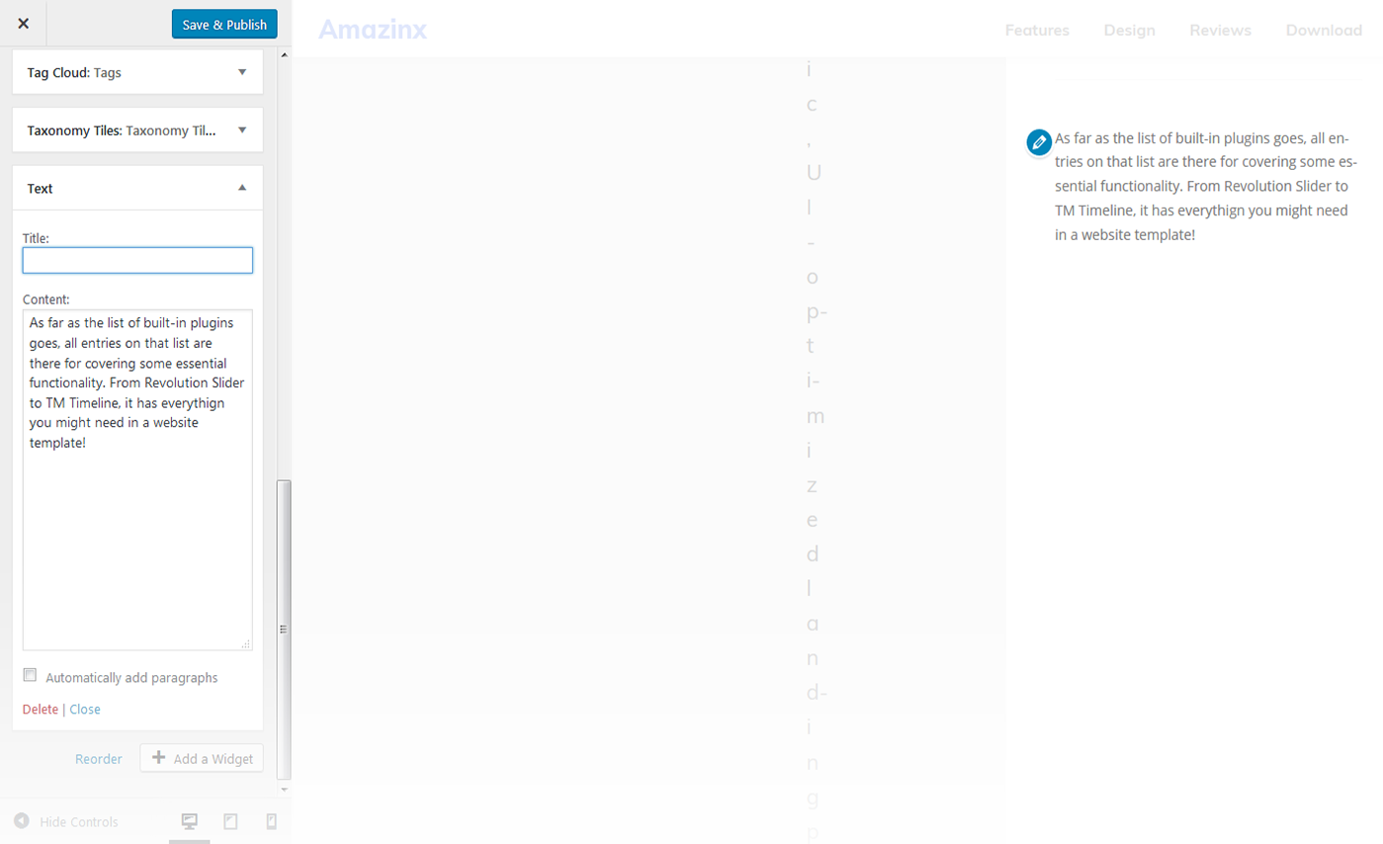
Task: Switch to tablet preview device icon
Action: (230, 821)
